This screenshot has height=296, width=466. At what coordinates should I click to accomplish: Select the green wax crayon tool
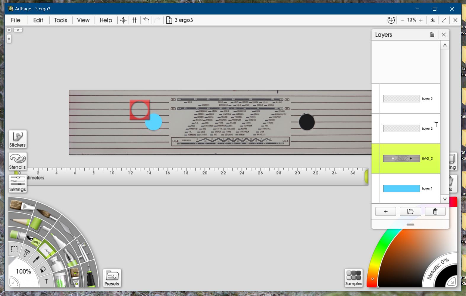(x=18, y=235)
